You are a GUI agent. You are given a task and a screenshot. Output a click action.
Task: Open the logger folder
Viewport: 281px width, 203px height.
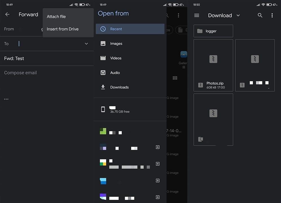coord(213,31)
